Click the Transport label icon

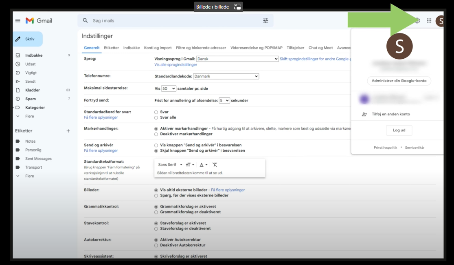pos(18,167)
